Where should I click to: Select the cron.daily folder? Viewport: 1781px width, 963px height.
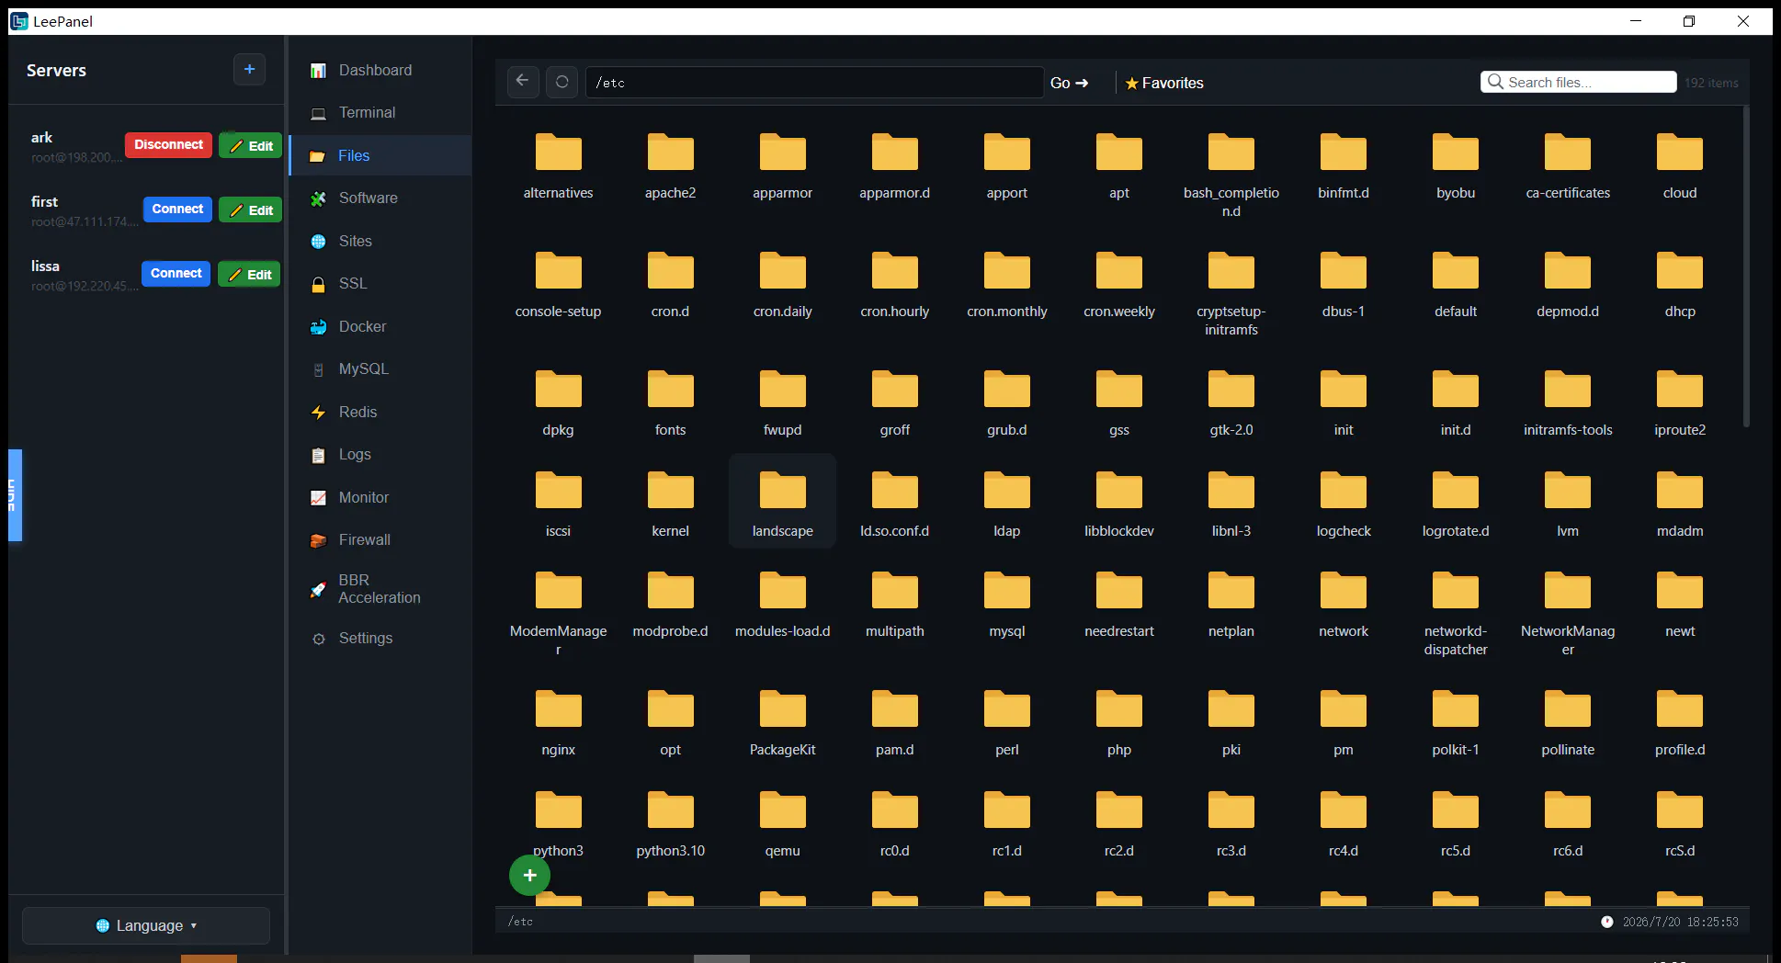click(783, 286)
